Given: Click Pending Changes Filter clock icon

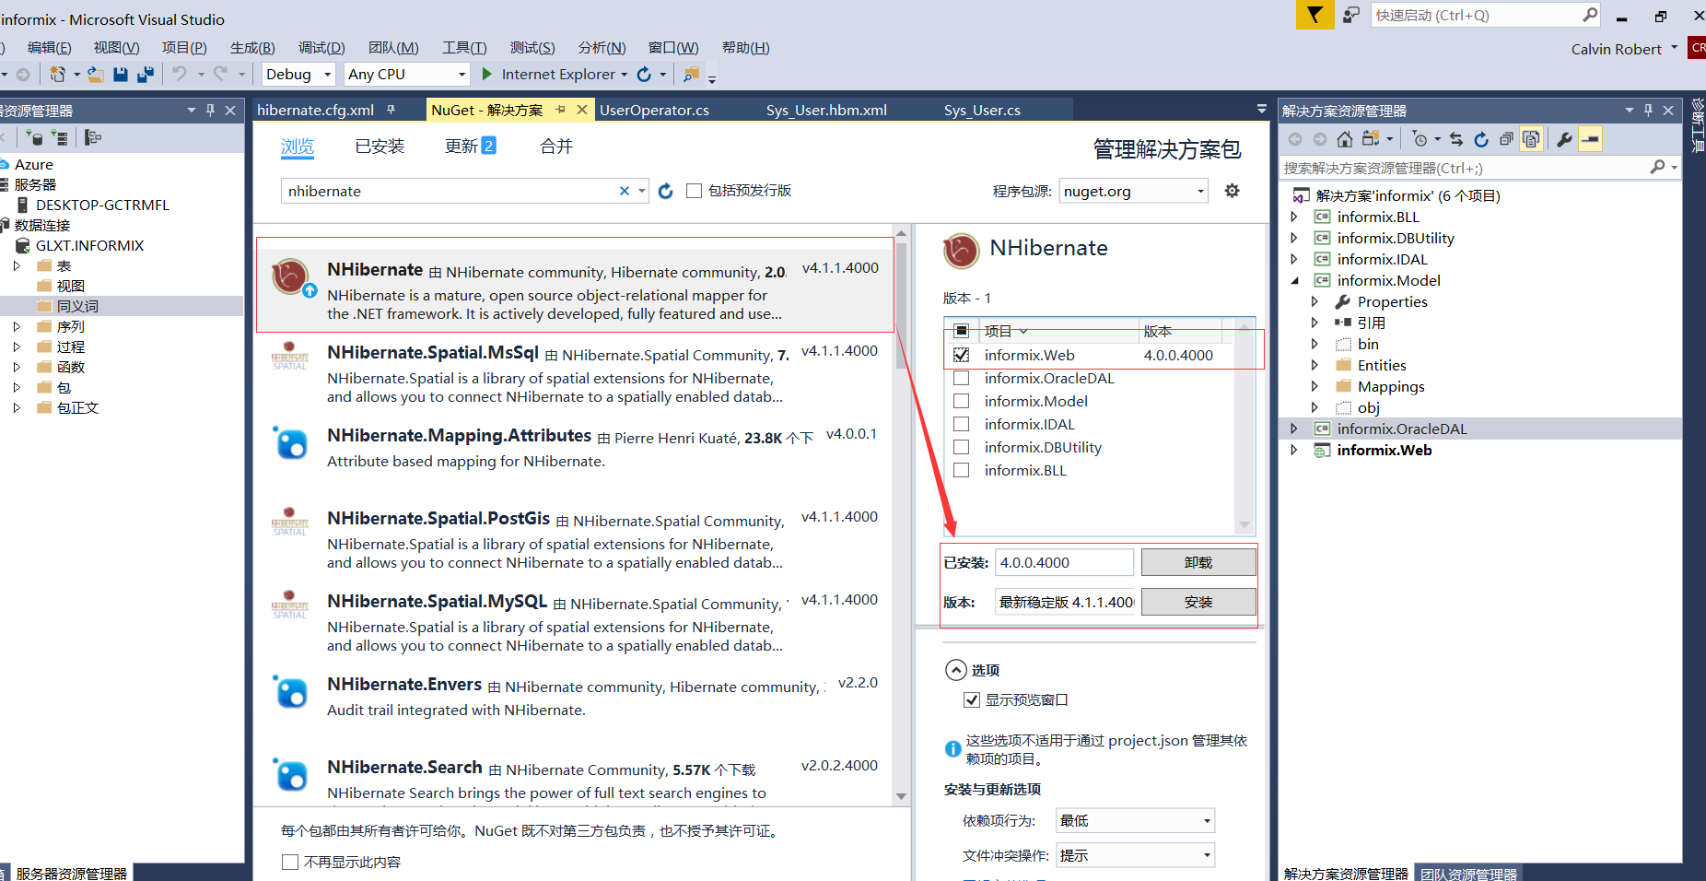Looking at the screenshot, I should click(x=1420, y=139).
